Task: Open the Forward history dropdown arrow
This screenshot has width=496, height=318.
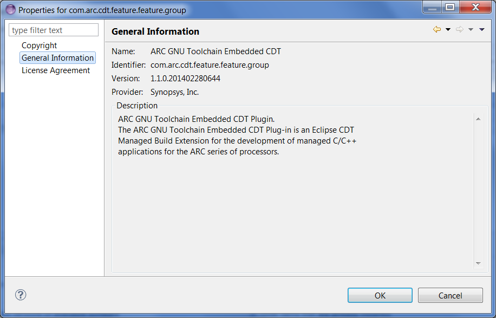Action: (471, 29)
